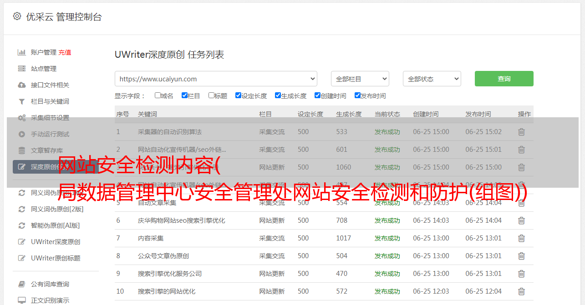Screen dimensions: 585x305
Task: Click the 发布时间 column header
Action: point(478,114)
